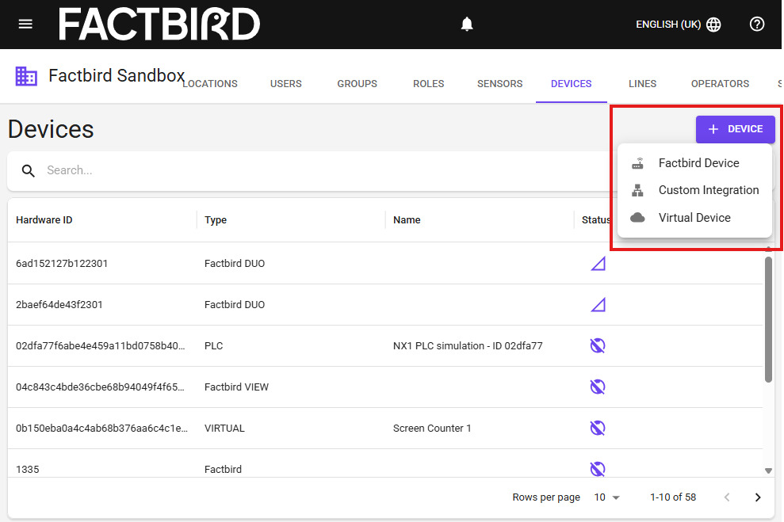Click the Status column header
The image size is (784, 522).
[x=596, y=220]
